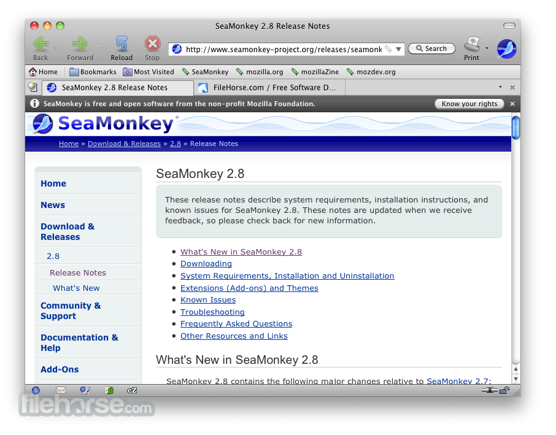Open Address Book from the status bar icon

[109, 391]
